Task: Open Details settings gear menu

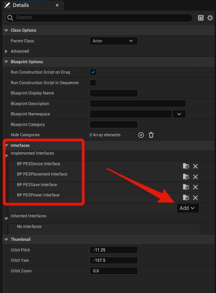Action: (x=210, y=18)
